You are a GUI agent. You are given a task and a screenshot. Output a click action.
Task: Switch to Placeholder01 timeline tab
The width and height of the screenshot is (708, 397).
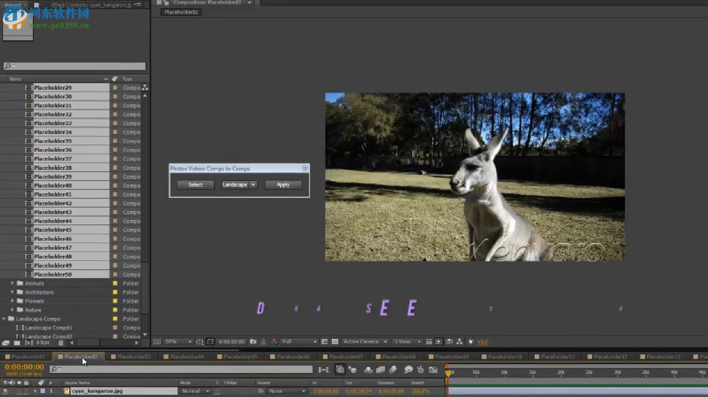(x=28, y=357)
